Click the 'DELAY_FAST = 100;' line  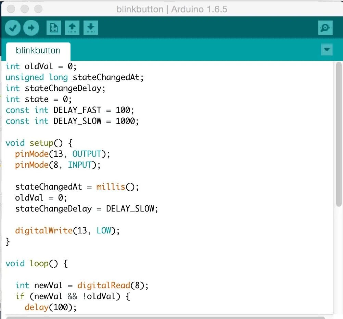point(70,110)
